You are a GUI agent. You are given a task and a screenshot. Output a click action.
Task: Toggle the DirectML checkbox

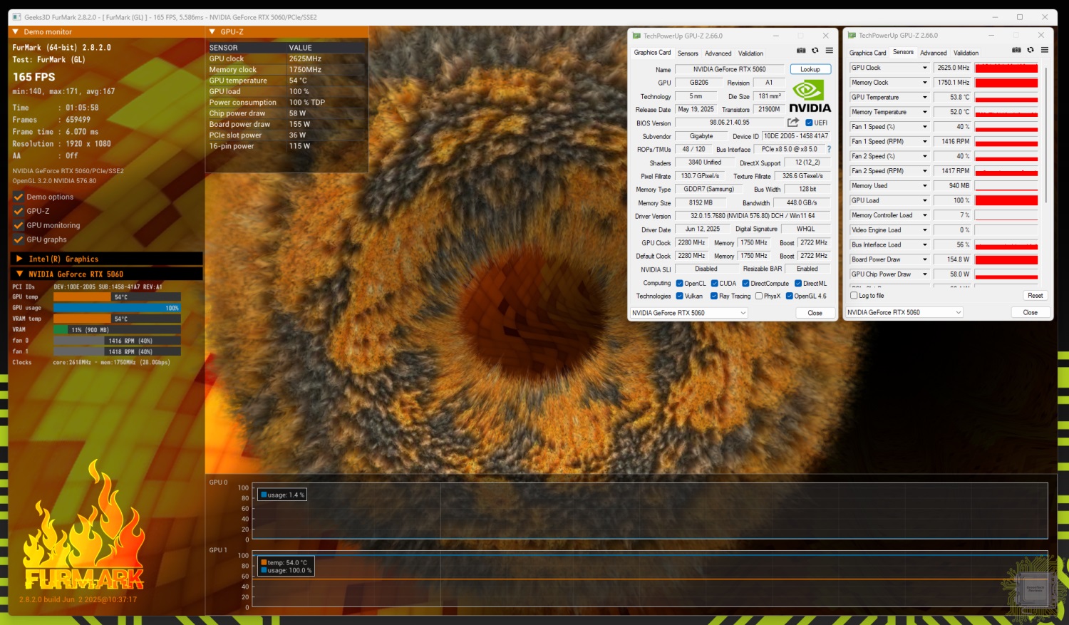[x=798, y=284]
